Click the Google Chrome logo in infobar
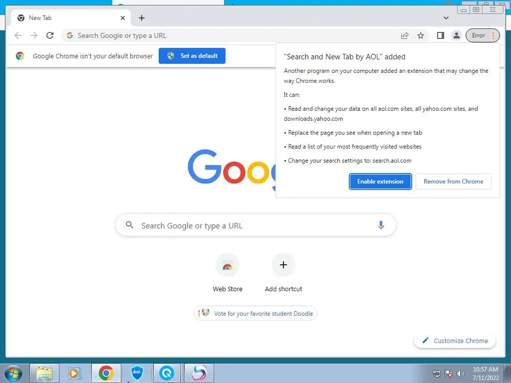The height and width of the screenshot is (383, 511). tap(20, 56)
